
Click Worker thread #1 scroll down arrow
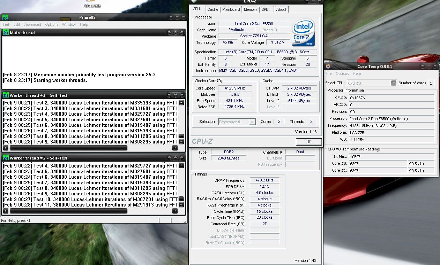pos(181,142)
